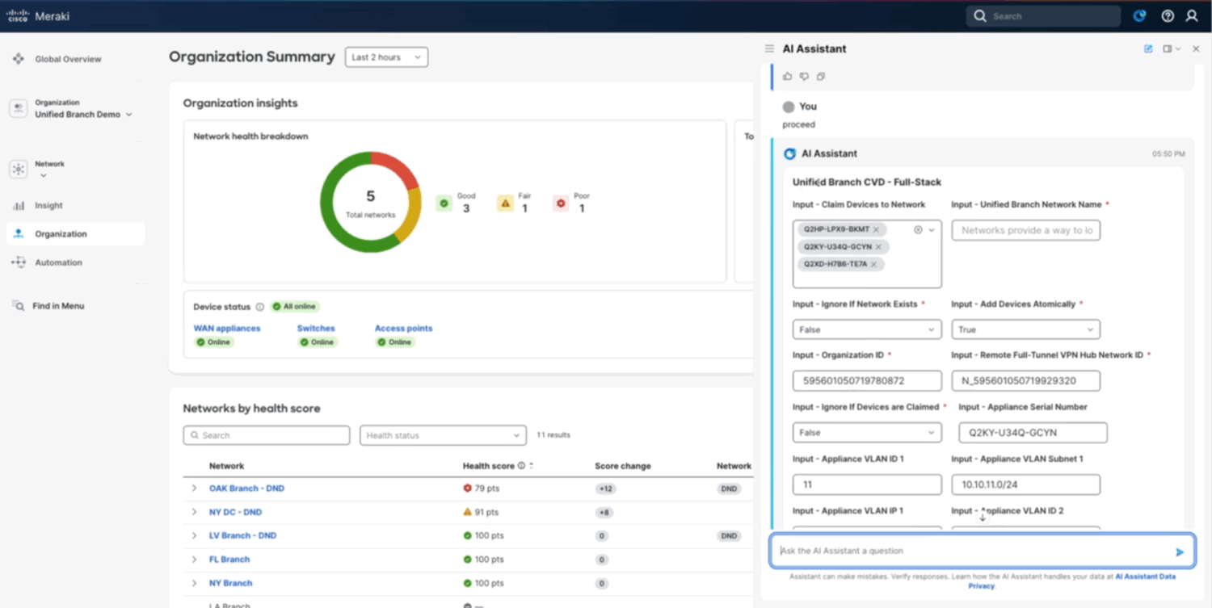The height and width of the screenshot is (608, 1212).
Task: Open the Ignore If Network Exists dropdown
Action: click(866, 329)
